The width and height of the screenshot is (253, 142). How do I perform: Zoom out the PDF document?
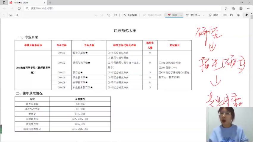pyautogui.click(x=96, y=15)
